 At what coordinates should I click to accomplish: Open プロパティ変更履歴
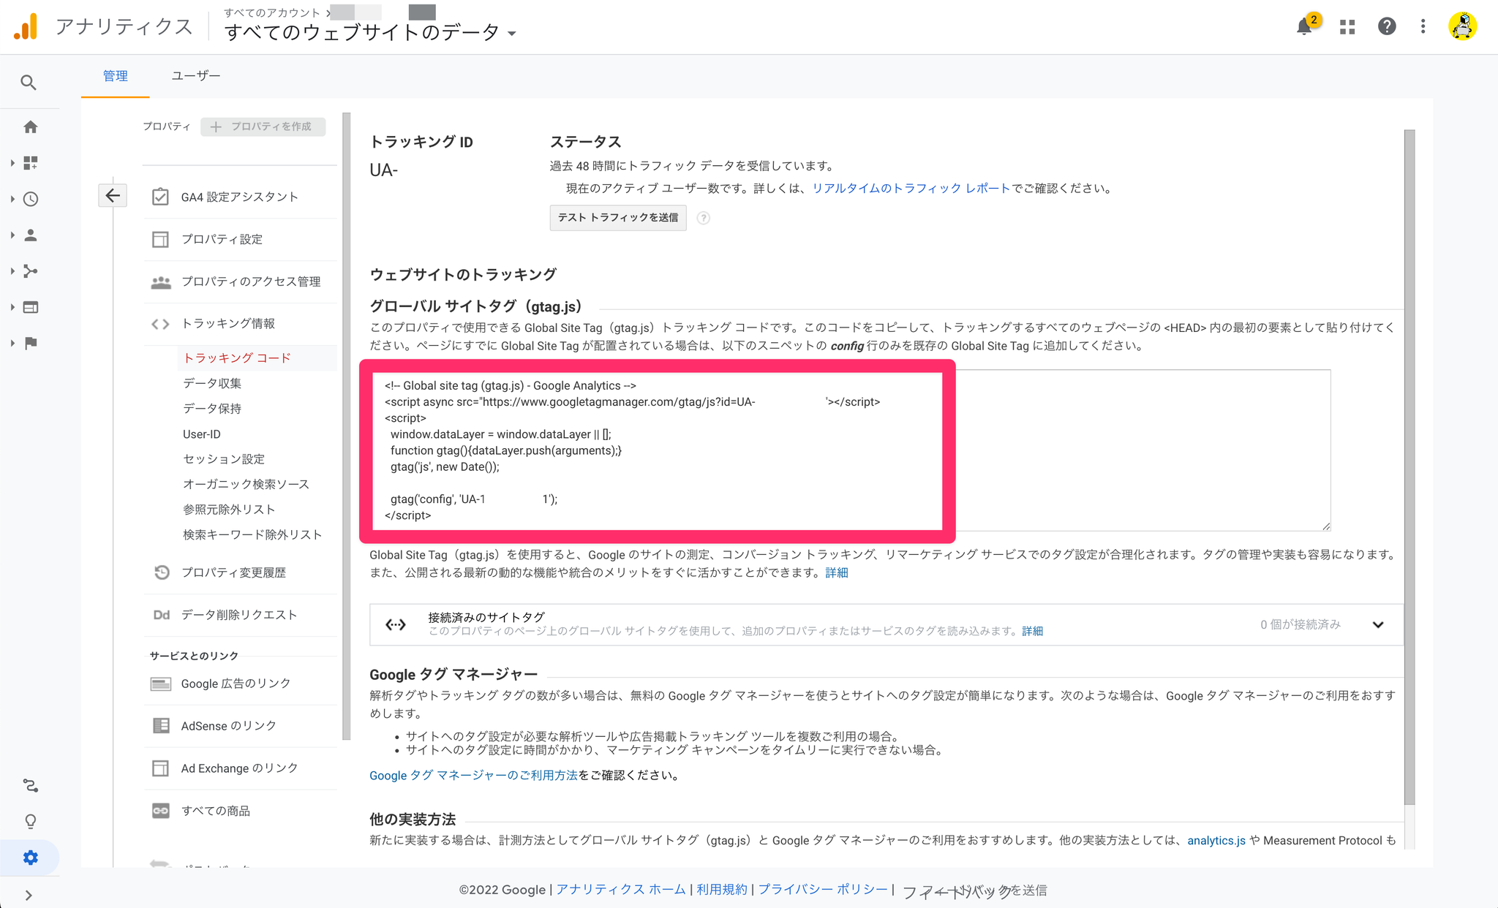(x=240, y=573)
